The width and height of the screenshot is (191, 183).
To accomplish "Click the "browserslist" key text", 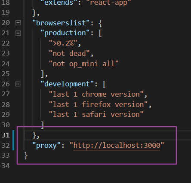I will (61, 23).
